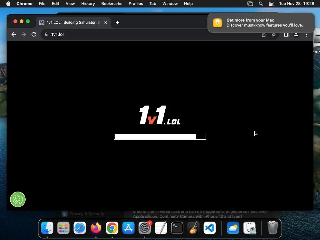Open System Settings from the Dock

[145, 228]
